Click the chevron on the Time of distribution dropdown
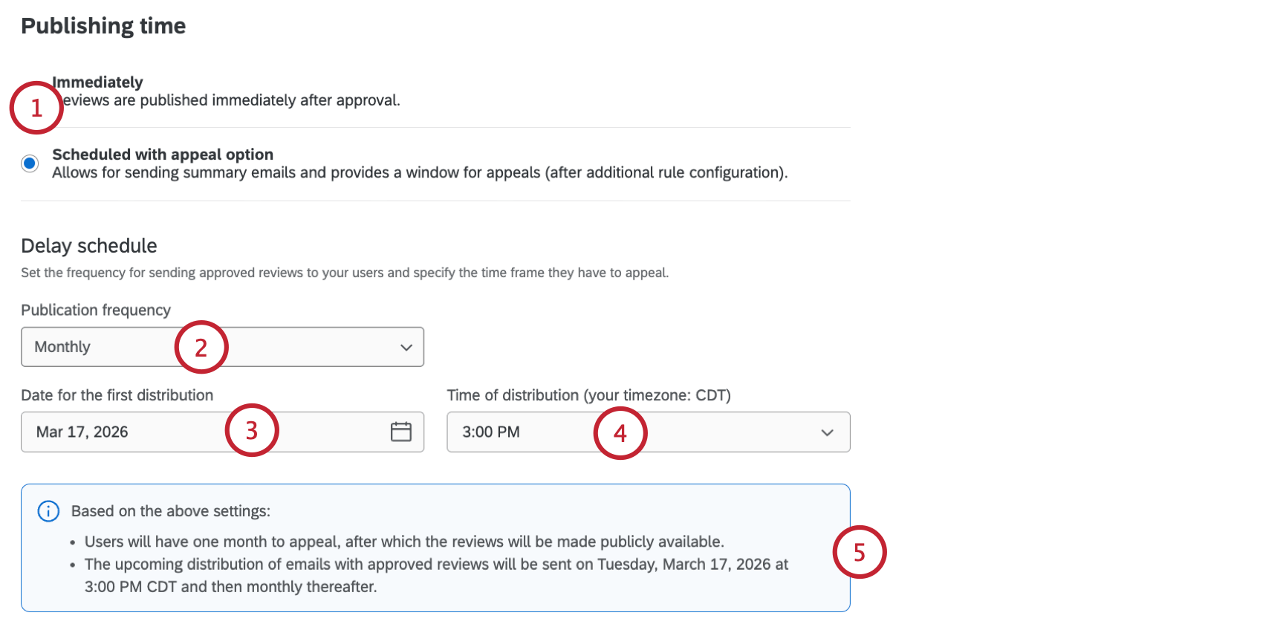Screen dimensions: 1263x630 [827, 432]
